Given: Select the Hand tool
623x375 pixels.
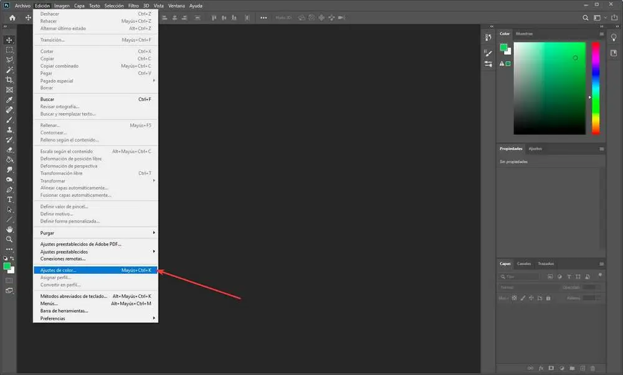Looking at the screenshot, I should point(9,229).
